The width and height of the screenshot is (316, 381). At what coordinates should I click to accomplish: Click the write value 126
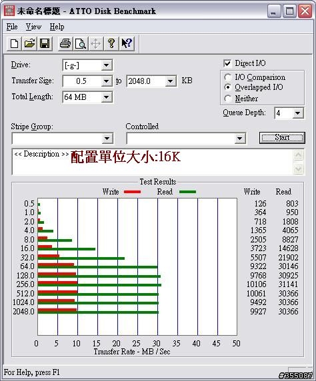[260, 203]
